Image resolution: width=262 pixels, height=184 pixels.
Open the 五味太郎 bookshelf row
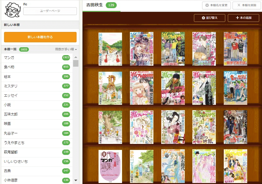(37, 114)
